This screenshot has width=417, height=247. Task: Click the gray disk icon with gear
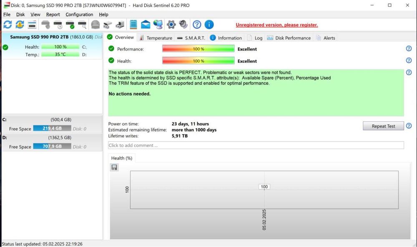[46, 25]
